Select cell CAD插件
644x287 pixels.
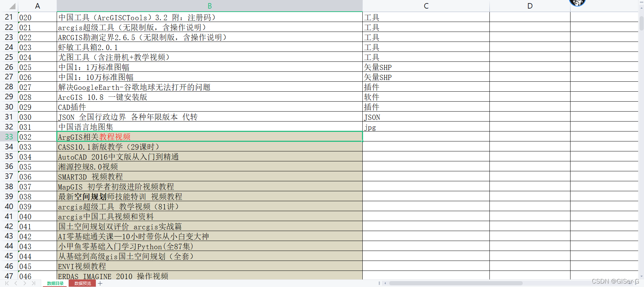click(x=210, y=107)
